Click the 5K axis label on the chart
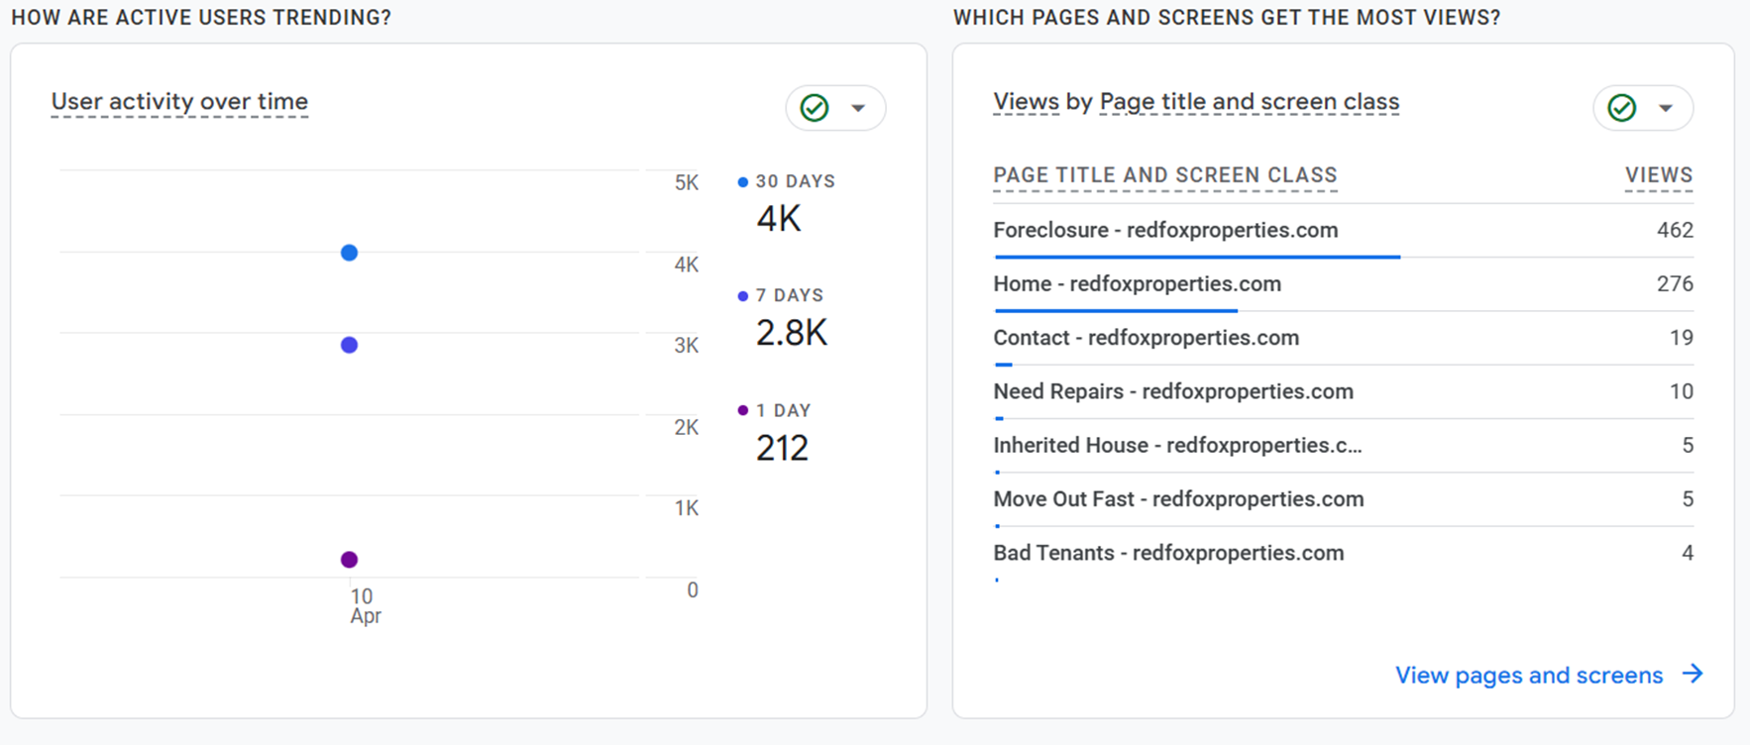1750x745 pixels. (x=687, y=182)
